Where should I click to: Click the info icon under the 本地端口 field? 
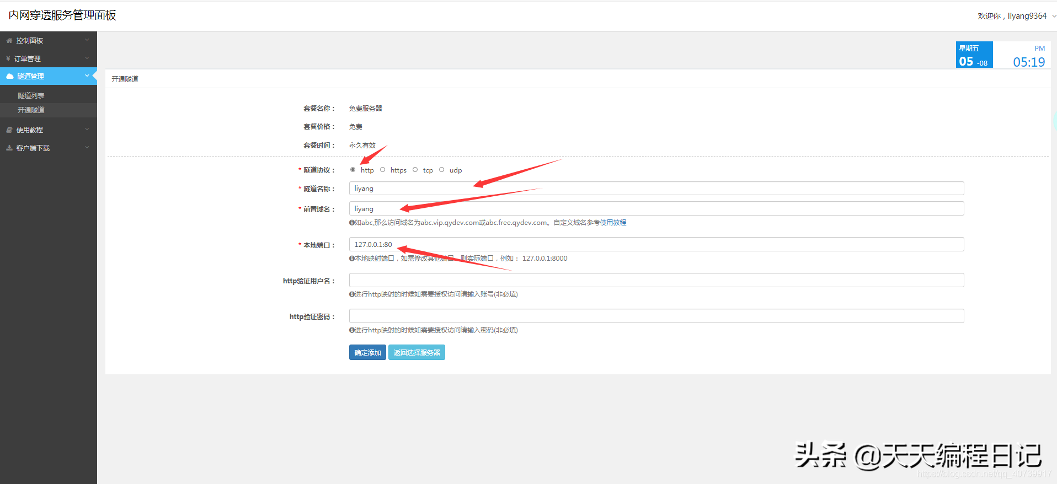[x=352, y=259]
